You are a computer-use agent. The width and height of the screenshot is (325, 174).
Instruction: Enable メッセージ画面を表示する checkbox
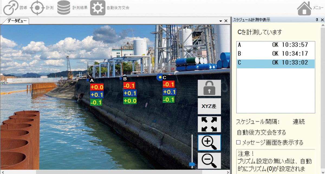coord(238,142)
